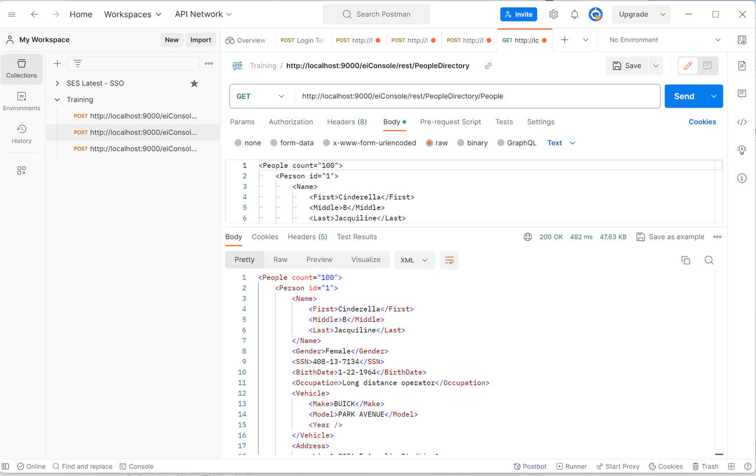The image size is (756, 476).
Task: Copy the response body
Action: (686, 260)
